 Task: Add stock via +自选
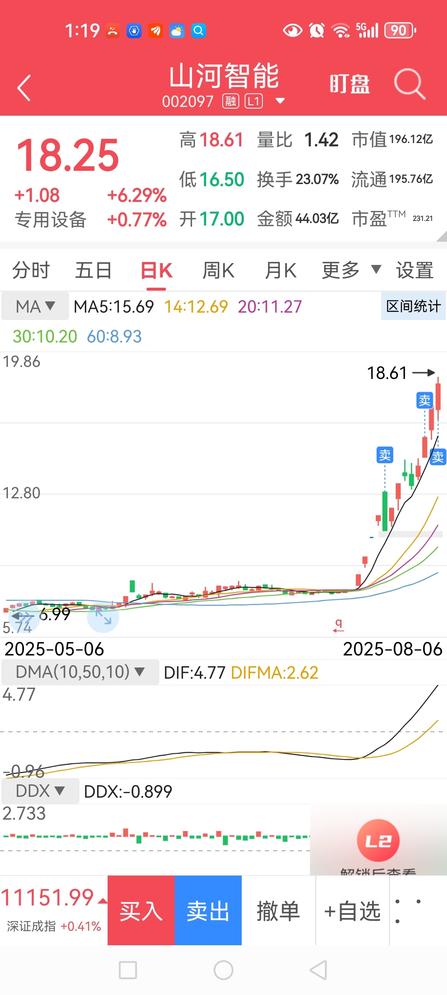(352, 910)
